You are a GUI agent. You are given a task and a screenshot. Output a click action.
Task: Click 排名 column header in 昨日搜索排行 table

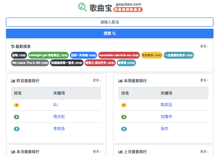point(18,93)
